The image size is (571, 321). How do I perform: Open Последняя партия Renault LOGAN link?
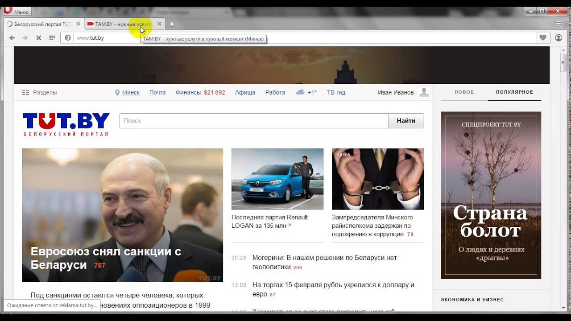coord(269,222)
